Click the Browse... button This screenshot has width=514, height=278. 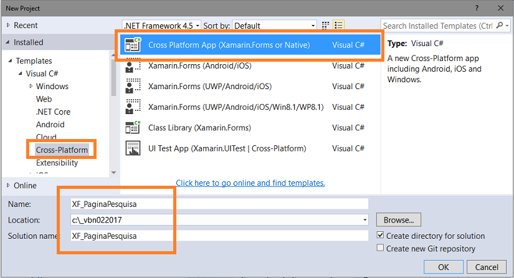(x=399, y=219)
